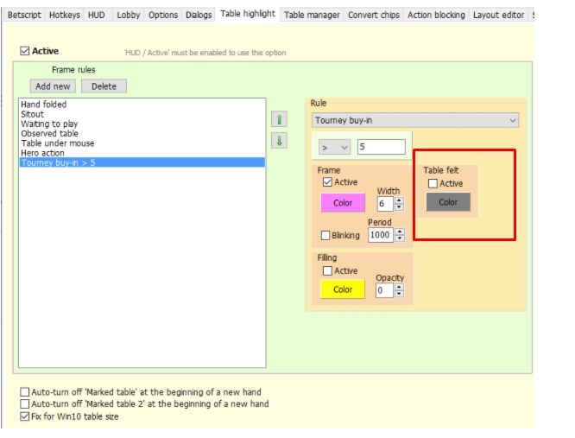The image size is (575, 438).
Task: Select the Table highlight tab
Action: pyautogui.click(x=248, y=14)
